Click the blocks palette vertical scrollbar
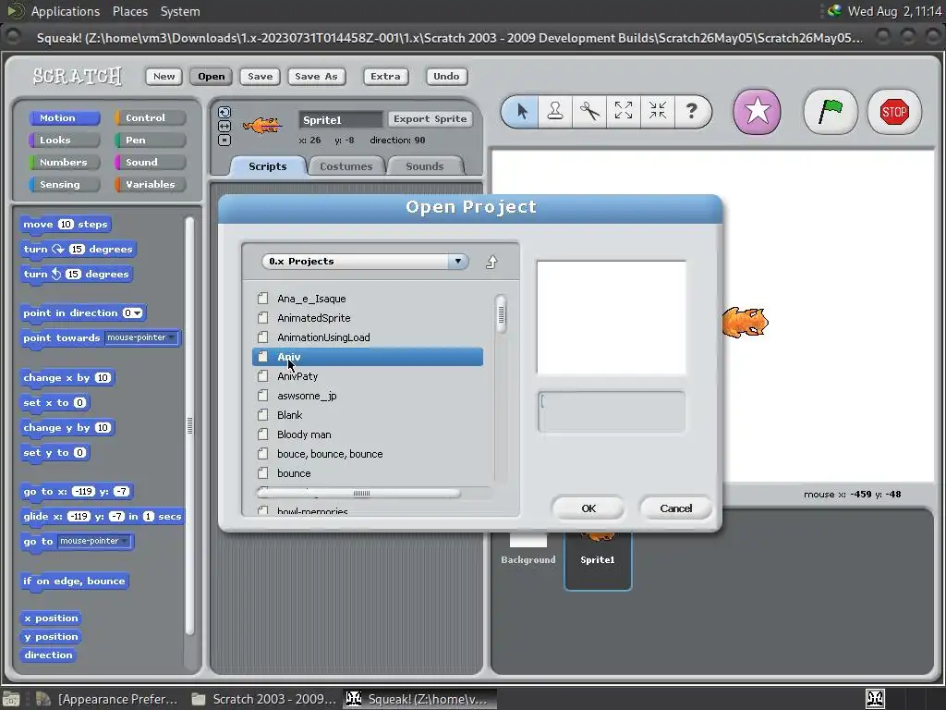 point(189,425)
